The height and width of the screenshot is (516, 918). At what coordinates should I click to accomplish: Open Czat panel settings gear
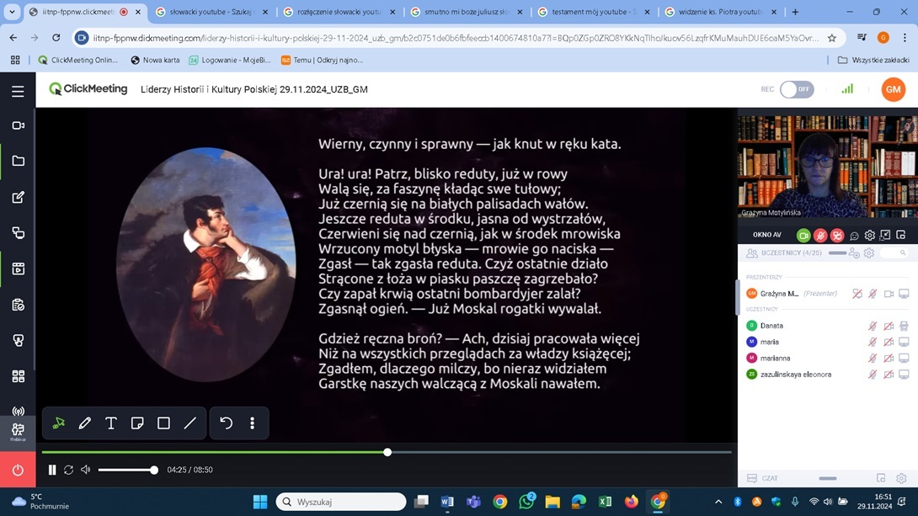point(901,479)
